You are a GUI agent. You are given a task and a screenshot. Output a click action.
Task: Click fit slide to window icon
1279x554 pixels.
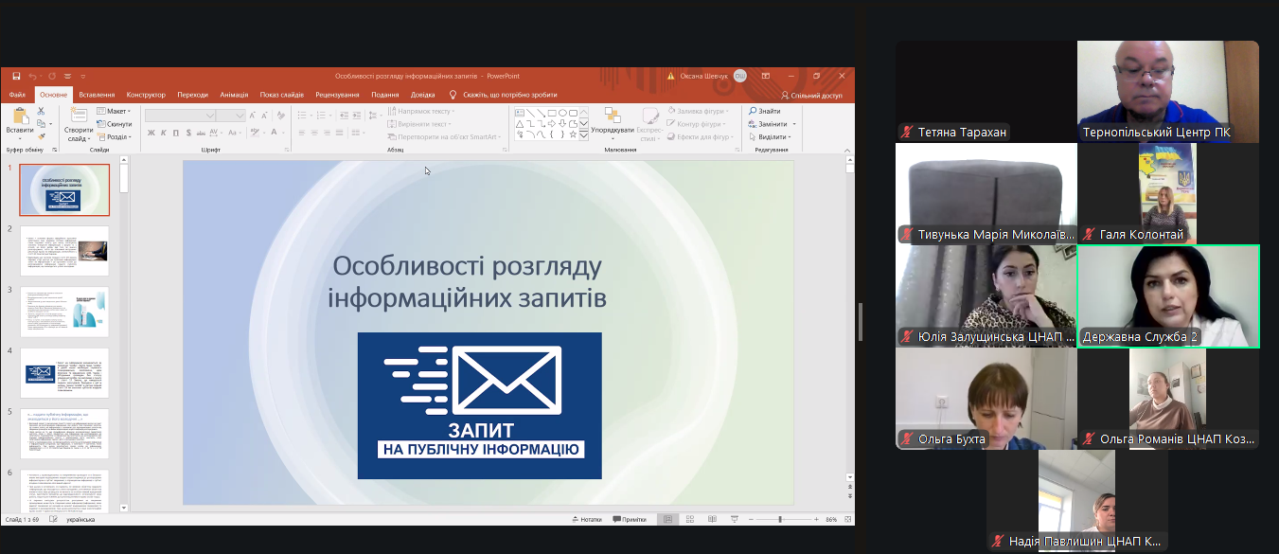pos(847,519)
